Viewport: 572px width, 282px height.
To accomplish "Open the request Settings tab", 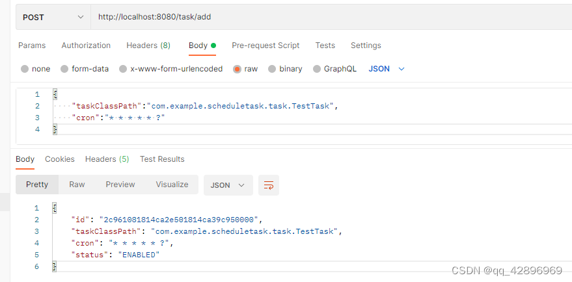I will coord(366,45).
